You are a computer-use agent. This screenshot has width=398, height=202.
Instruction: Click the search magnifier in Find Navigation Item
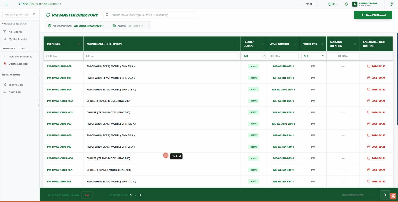click(34, 14)
